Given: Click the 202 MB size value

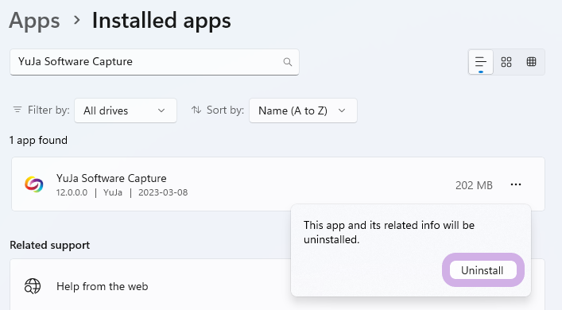Looking at the screenshot, I should coord(474,185).
